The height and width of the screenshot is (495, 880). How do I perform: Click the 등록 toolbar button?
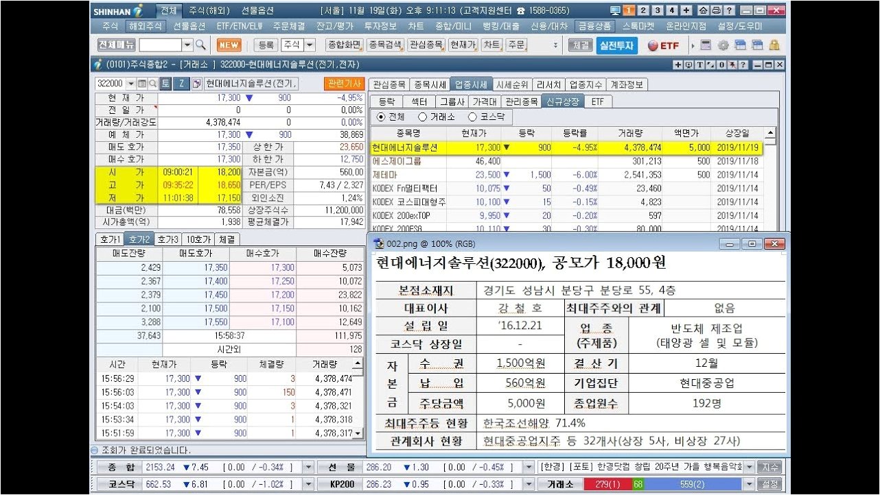(x=266, y=45)
